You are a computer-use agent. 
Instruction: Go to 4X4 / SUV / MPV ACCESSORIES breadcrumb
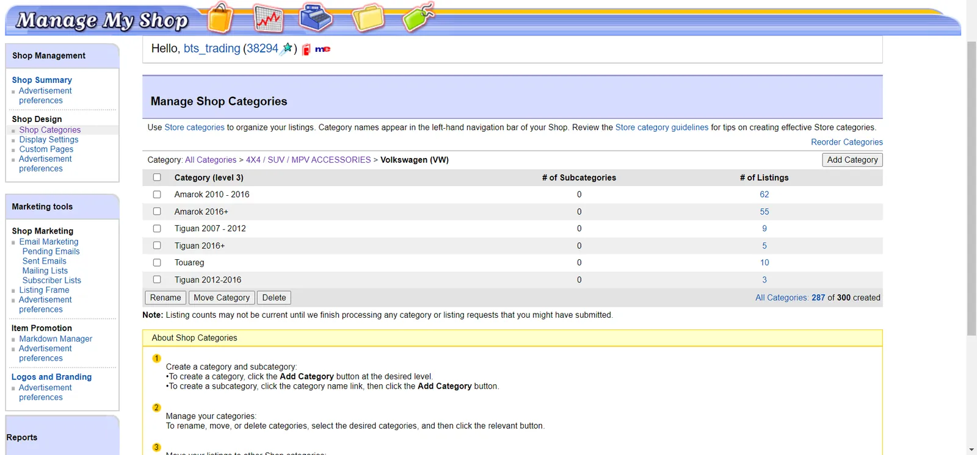click(x=308, y=160)
